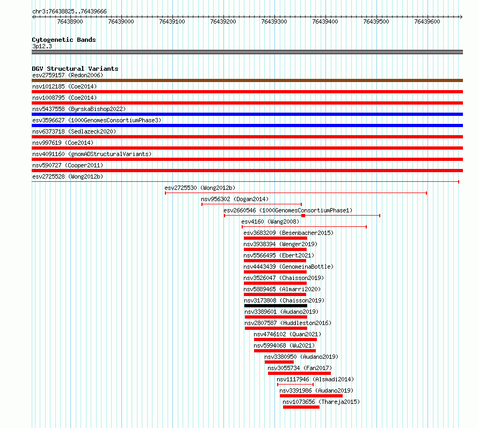Image resolution: width=478 pixels, height=428 pixels.
Task: Open esv3596627 (1000GenomesConsortiumPhase3) label
Action: point(97,120)
